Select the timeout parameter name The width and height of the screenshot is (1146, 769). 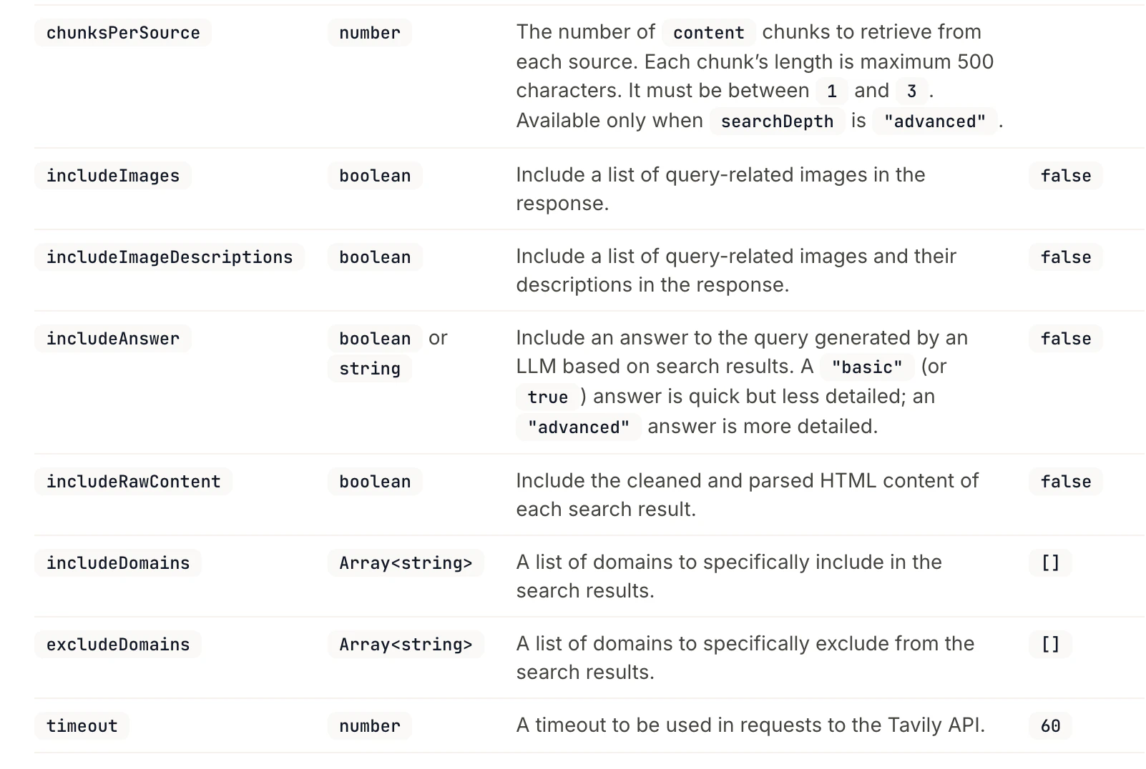[82, 726]
